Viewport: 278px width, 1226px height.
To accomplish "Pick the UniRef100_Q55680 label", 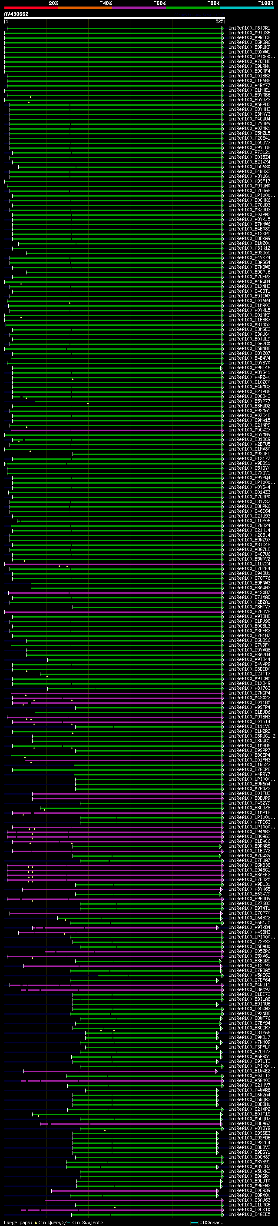I will pyautogui.click(x=249, y=167).
